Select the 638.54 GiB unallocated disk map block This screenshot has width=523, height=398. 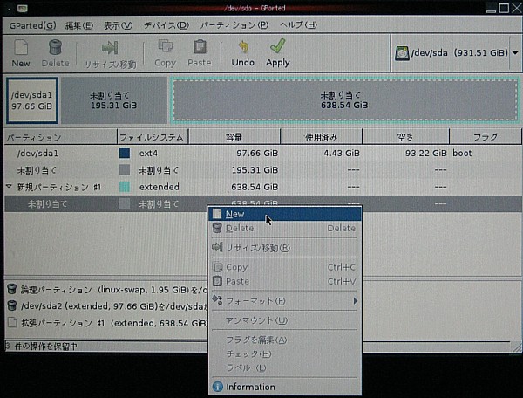(344, 100)
